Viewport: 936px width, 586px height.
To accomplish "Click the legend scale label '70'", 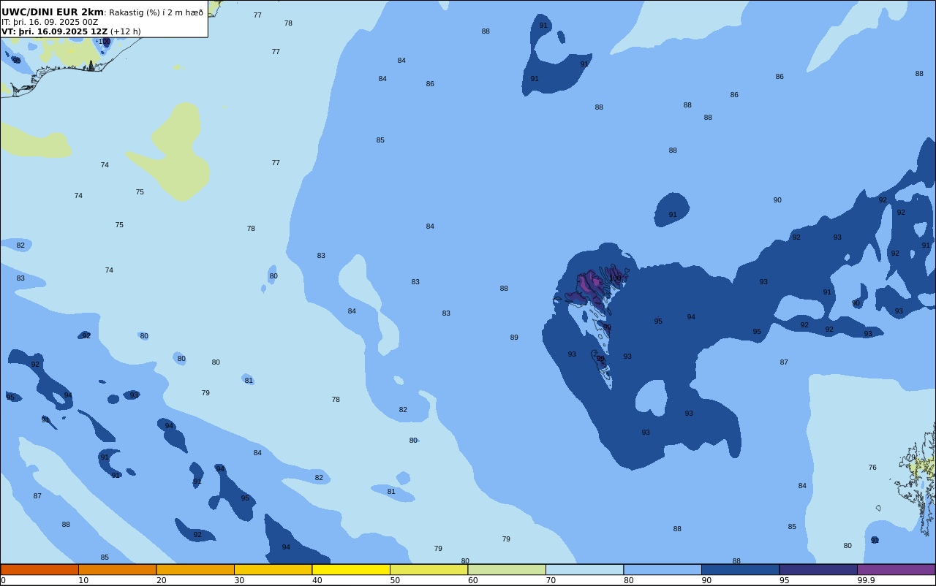I will (x=551, y=580).
